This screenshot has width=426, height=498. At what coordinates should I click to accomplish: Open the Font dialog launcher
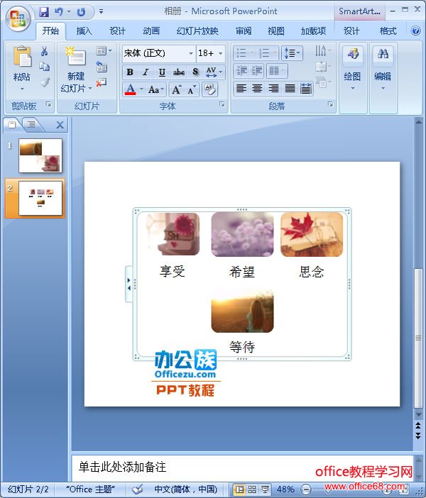click(222, 104)
